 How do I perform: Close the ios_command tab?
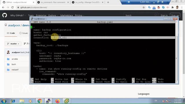pyautogui.click(x=68, y=2)
